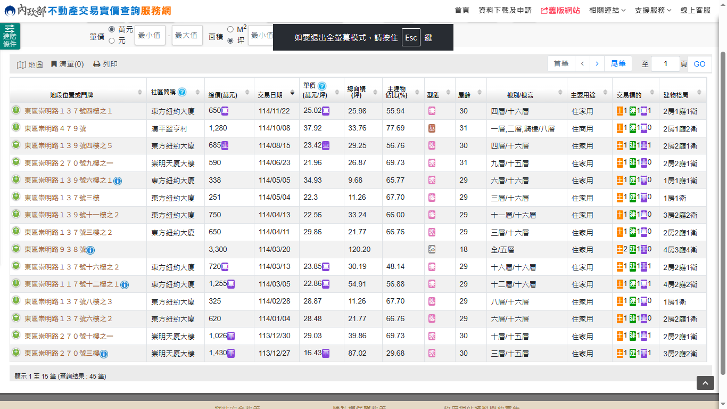Image resolution: width=727 pixels, height=409 pixels.
Task: Click the help icon next to 單價 header
Action: (x=322, y=86)
